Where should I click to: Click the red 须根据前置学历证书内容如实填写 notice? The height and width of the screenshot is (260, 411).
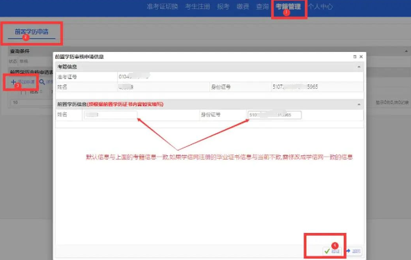pos(125,104)
